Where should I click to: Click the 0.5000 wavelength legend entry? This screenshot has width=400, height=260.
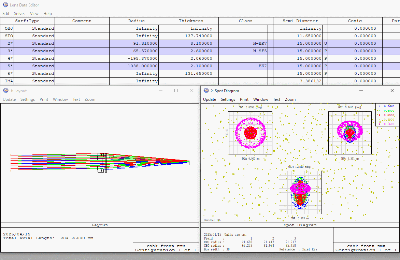(387, 111)
